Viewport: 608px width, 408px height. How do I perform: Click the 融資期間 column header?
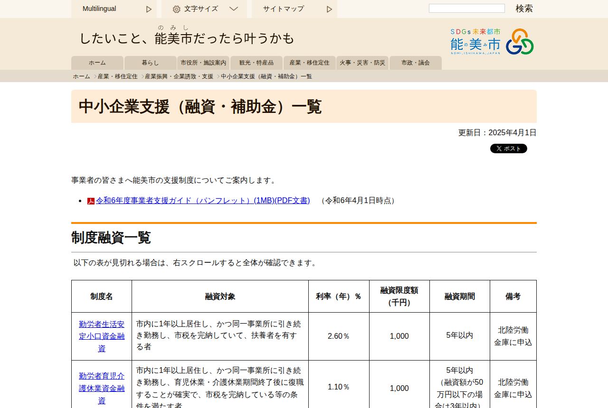pos(460,297)
